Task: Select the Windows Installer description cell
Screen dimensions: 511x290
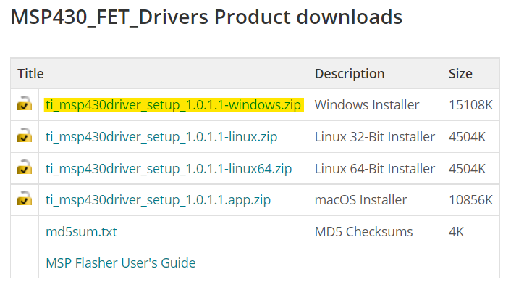Action: (367, 105)
